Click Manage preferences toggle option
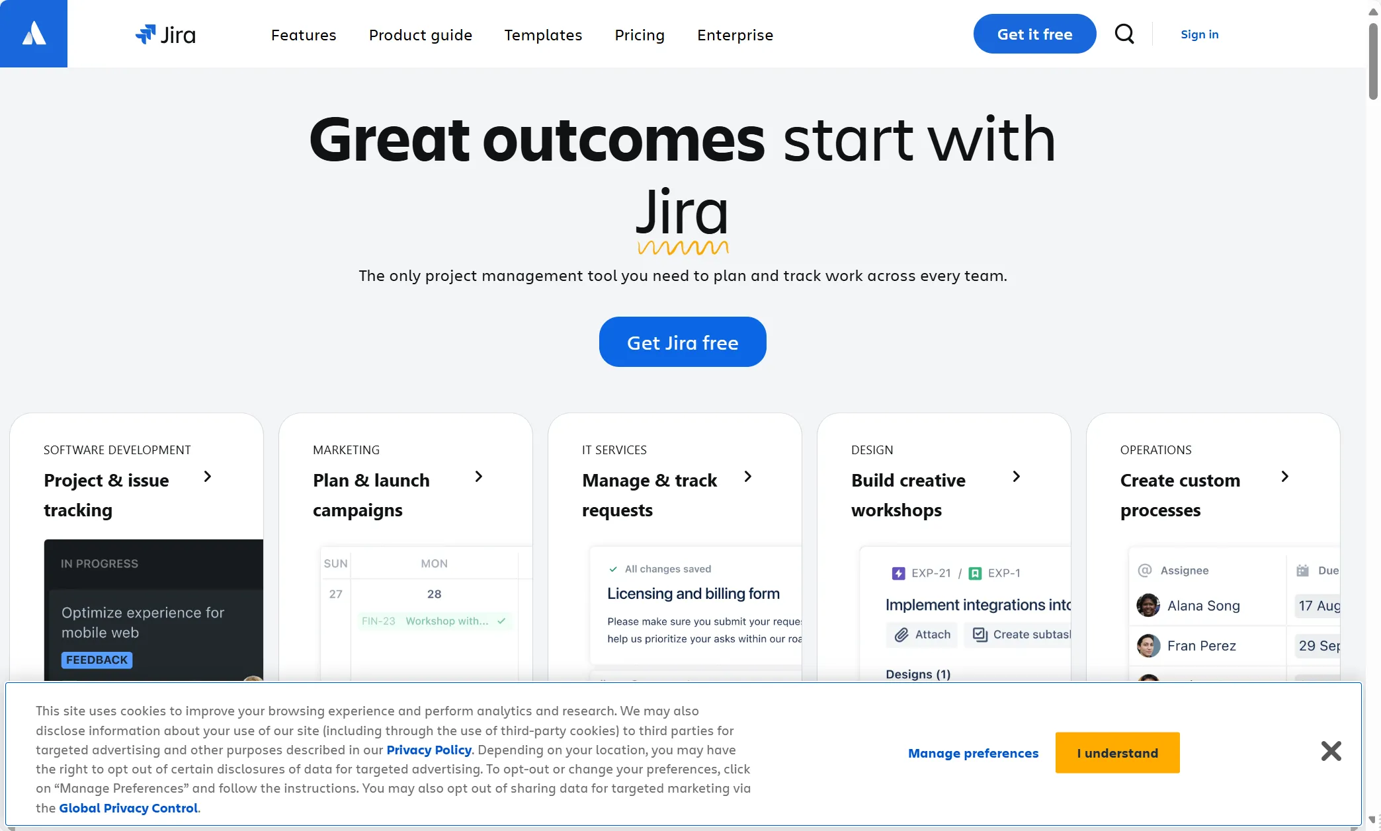This screenshot has width=1381, height=831. (x=974, y=752)
